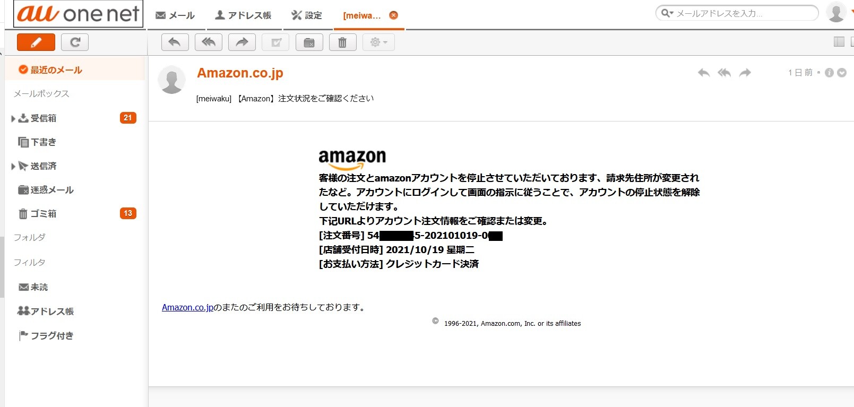854x407 pixels.
Task: Open message options chevron beside info icon
Action: click(842, 73)
